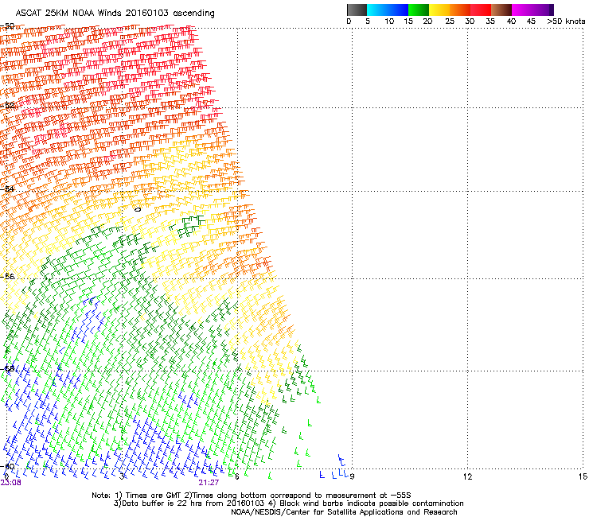Click the 'Data buffer is 22 hrs' note line
The width and height of the screenshot is (589, 517).
(288, 503)
